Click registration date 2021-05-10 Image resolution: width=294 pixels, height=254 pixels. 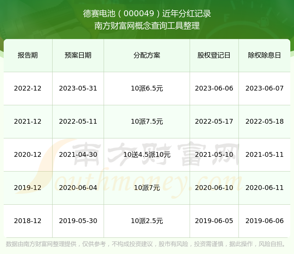[214, 155]
